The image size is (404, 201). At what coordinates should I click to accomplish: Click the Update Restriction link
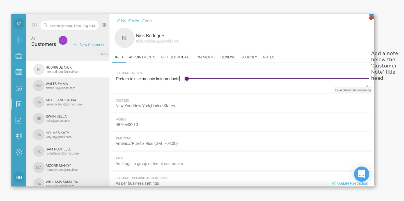click(350, 183)
